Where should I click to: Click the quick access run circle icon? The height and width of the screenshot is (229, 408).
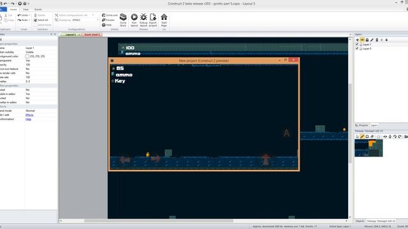(x=20, y=4)
